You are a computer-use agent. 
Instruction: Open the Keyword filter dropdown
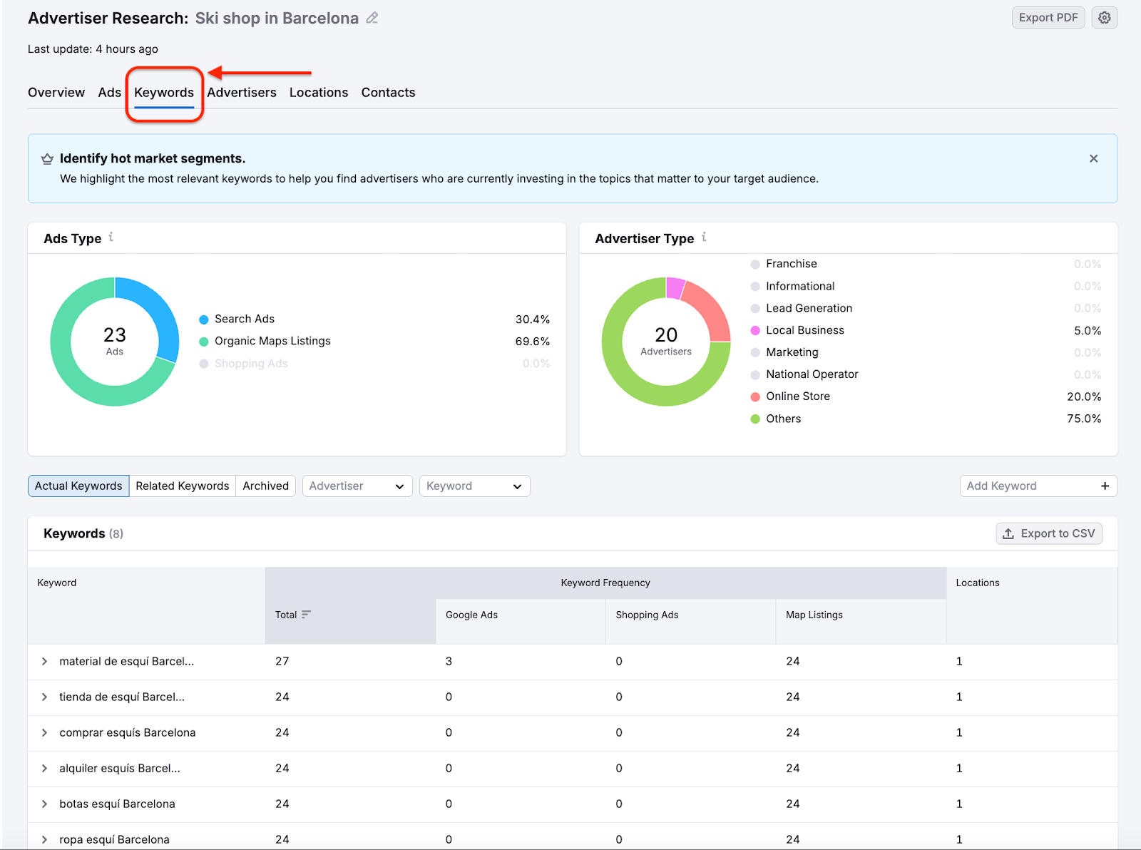474,486
